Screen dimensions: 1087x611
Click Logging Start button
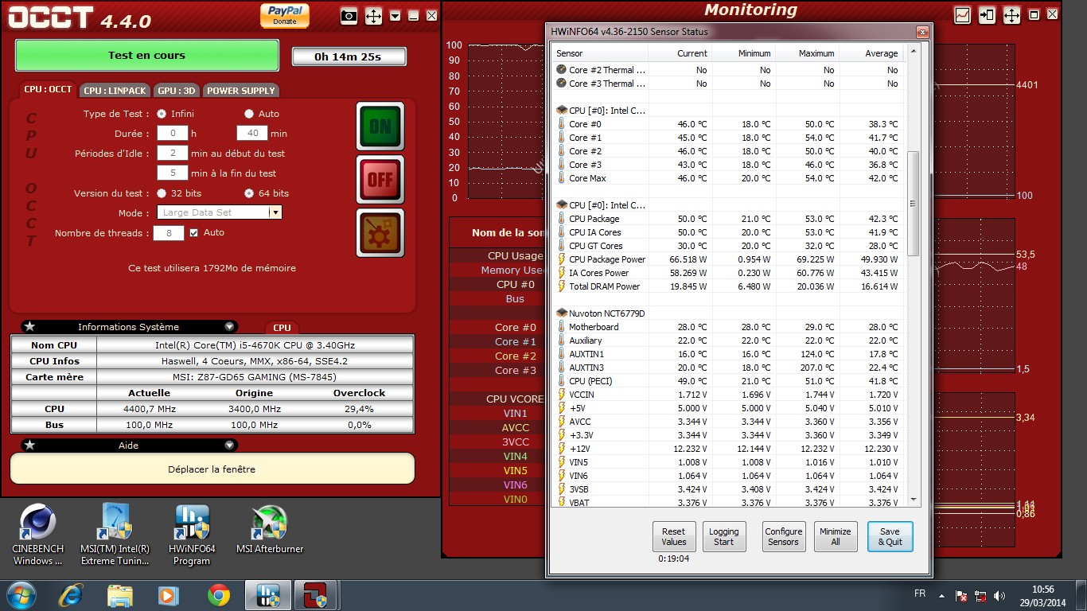pos(723,536)
